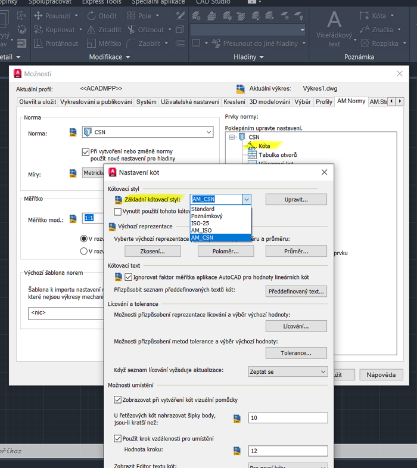
Task: Click the Tabulka otvorů tree icon
Action: click(252, 154)
